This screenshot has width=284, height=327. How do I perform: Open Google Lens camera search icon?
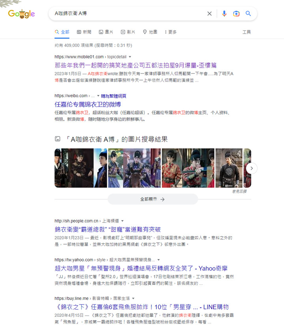(x=236, y=13)
